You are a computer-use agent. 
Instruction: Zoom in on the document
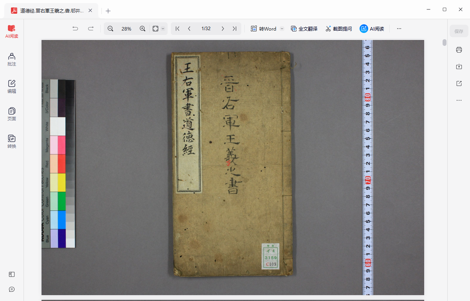point(143,29)
